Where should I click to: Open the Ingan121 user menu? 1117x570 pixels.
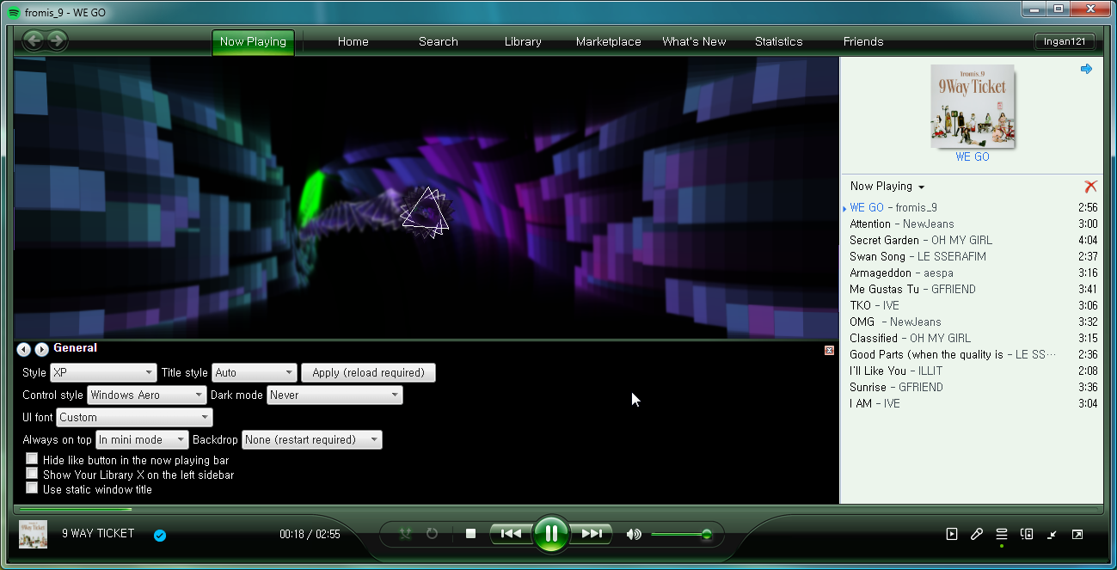coord(1065,41)
